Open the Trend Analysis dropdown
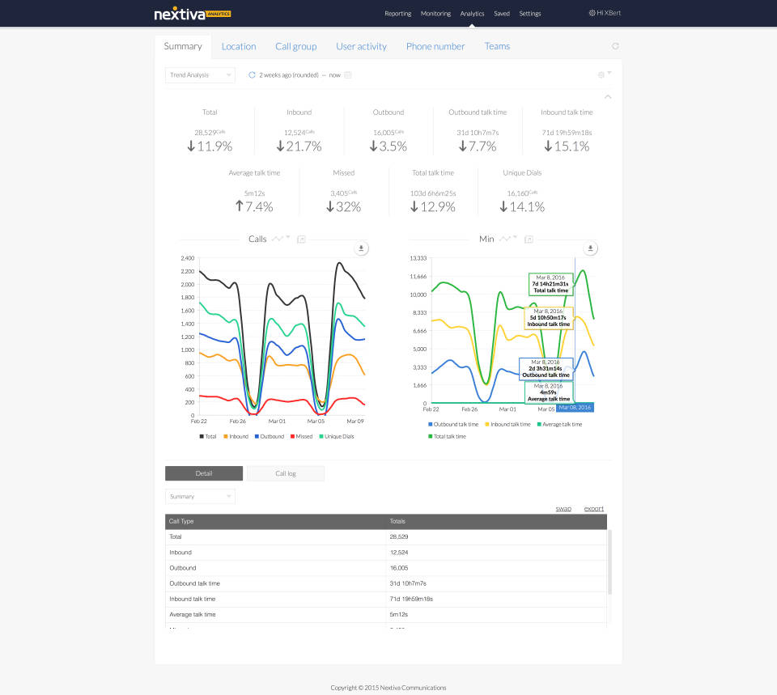Image resolution: width=777 pixels, height=695 pixels. coord(200,75)
